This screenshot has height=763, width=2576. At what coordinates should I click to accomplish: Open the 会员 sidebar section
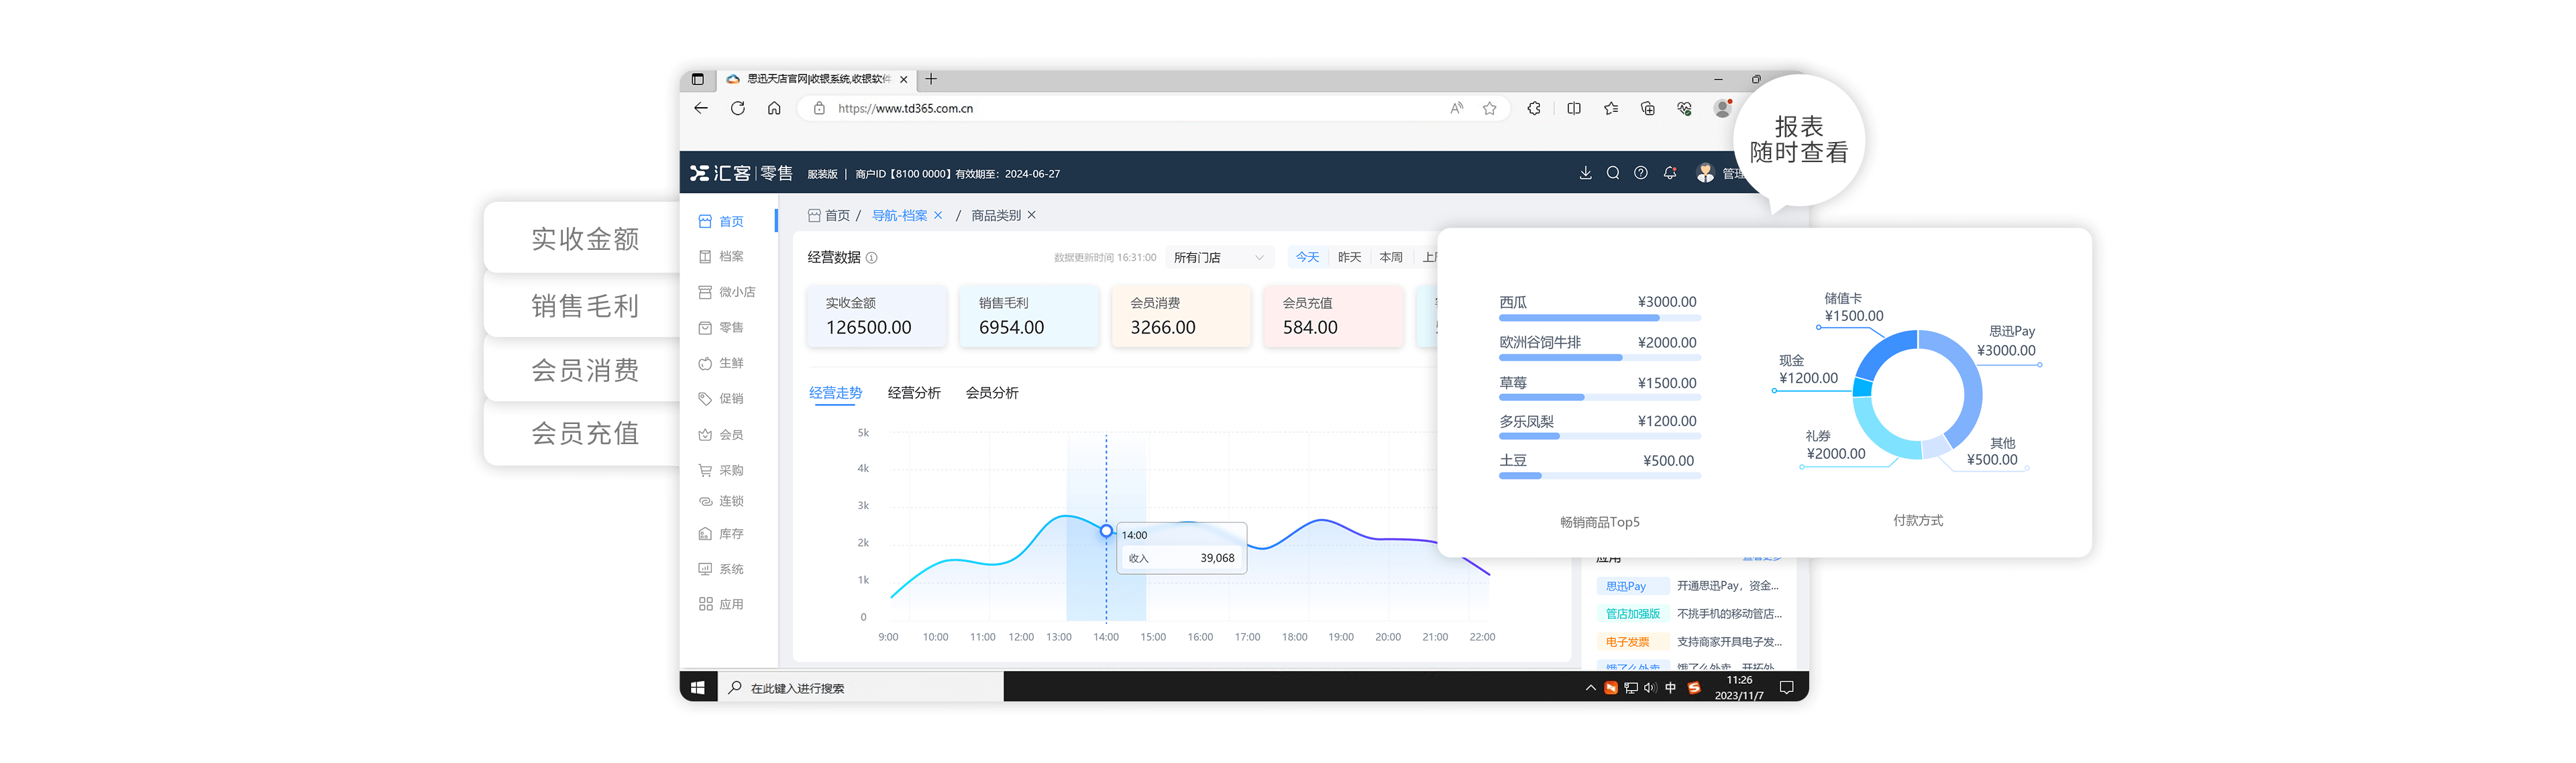(721, 435)
